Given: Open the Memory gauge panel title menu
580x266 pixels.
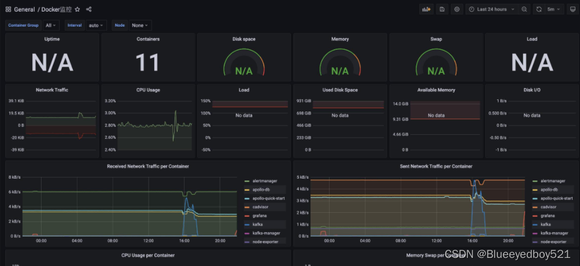Looking at the screenshot, I should (x=340, y=39).
